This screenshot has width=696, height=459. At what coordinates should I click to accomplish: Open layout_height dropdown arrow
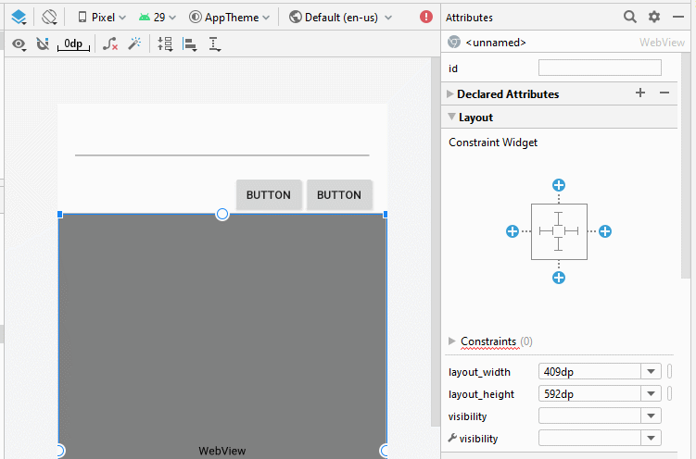click(x=652, y=393)
